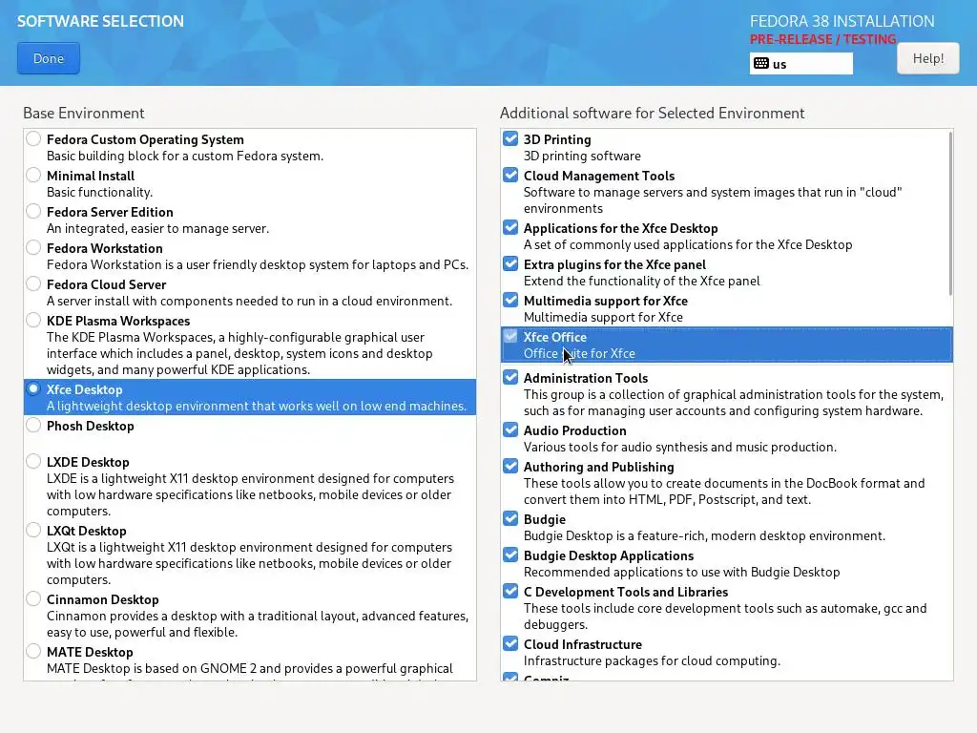Image resolution: width=977 pixels, height=733 pixels.
Task: Choose Fedora Cloud Server radio button
Action: pos(33,283)
